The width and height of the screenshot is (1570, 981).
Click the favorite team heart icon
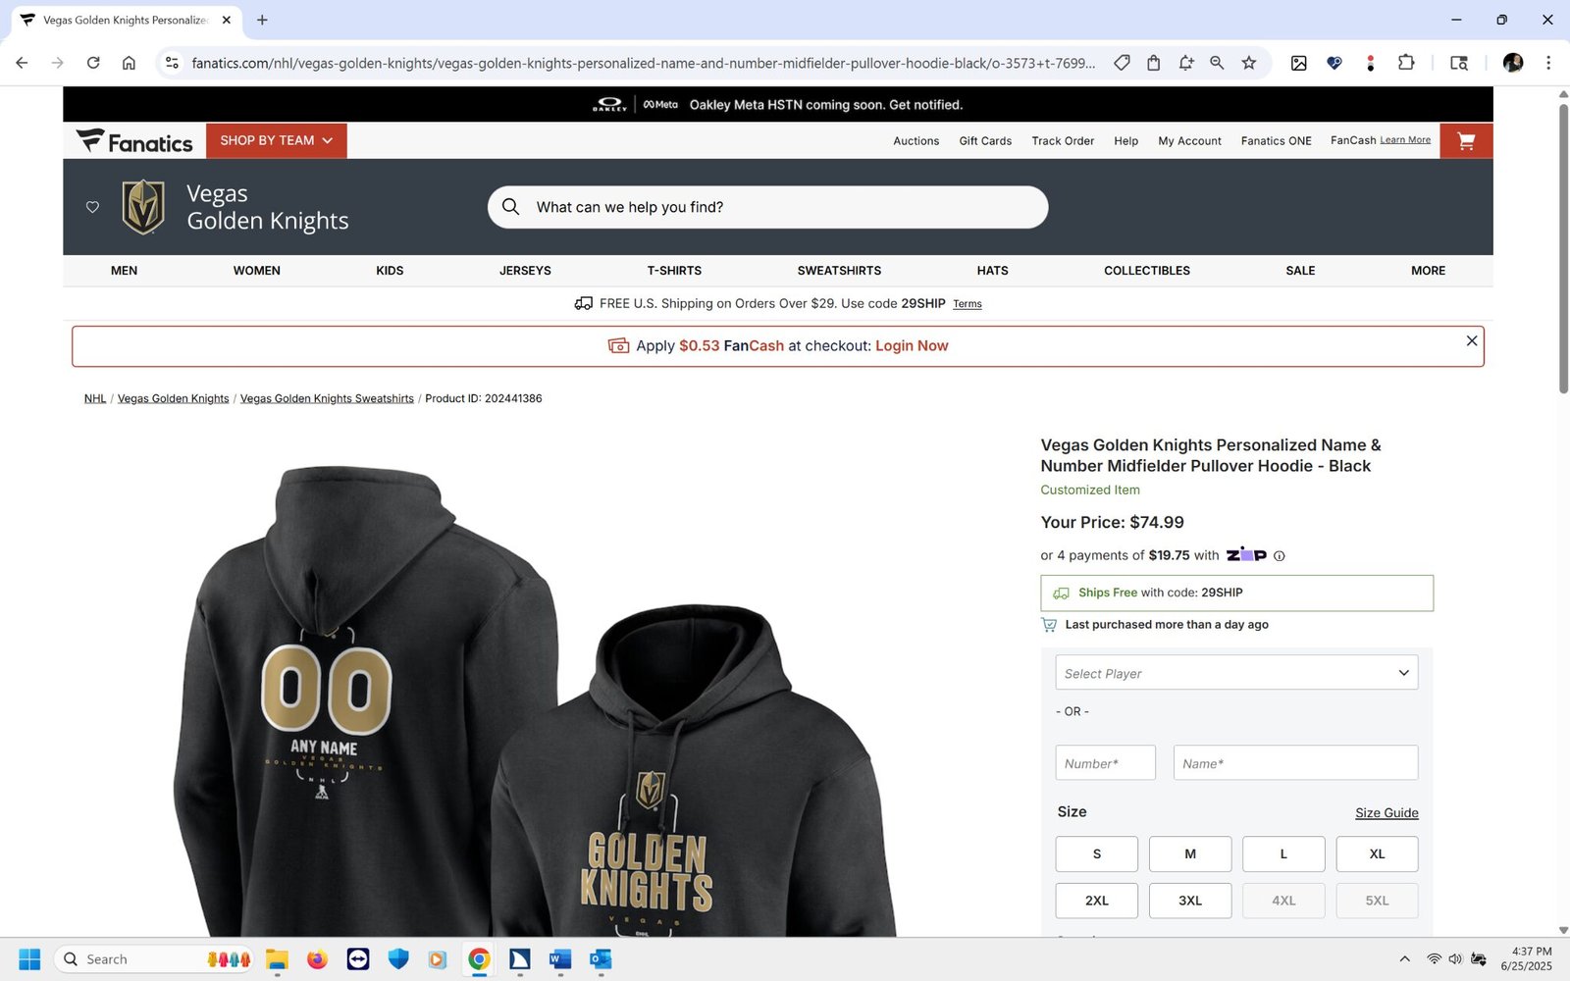tap(92, 207)
